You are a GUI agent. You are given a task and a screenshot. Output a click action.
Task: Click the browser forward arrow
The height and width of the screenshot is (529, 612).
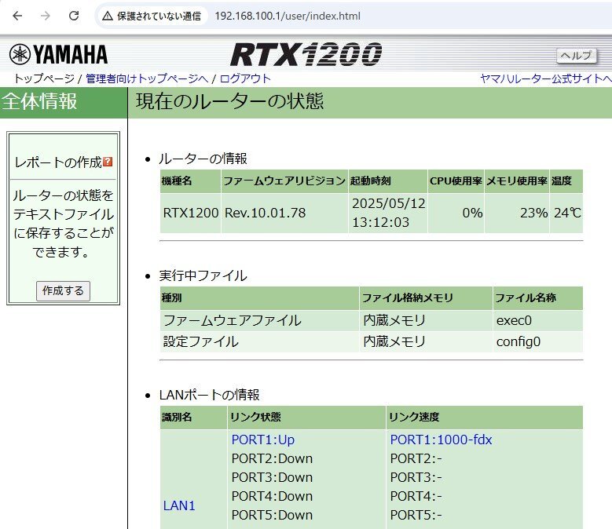(x=46, y=16)
